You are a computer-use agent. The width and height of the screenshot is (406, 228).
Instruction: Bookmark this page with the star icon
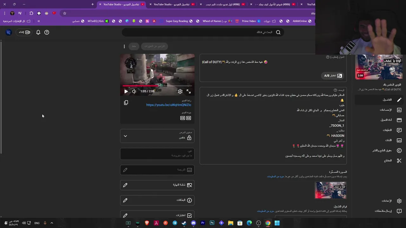tap(65, 13)
